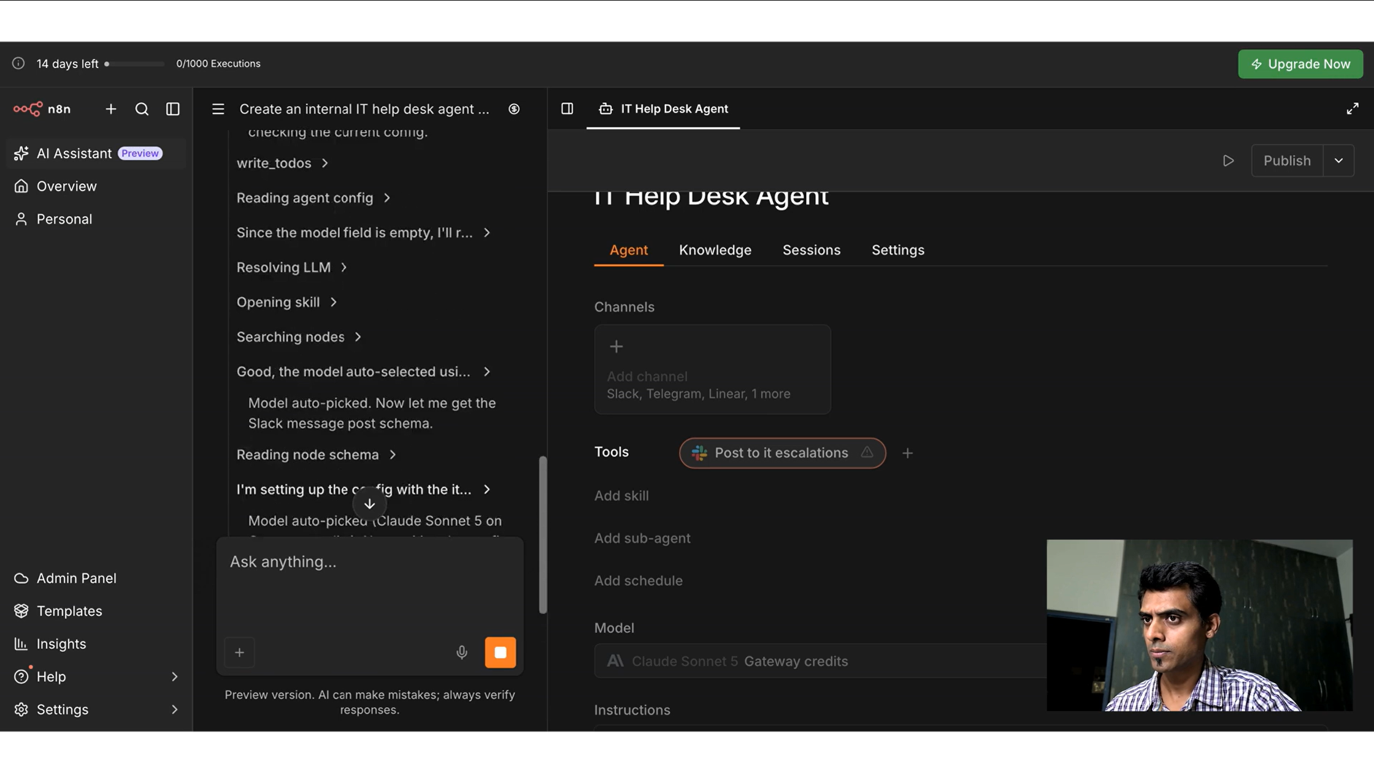This screenshot has height=761, width=1374.
Task: Click the Add channel card
Action: (713, 369)
